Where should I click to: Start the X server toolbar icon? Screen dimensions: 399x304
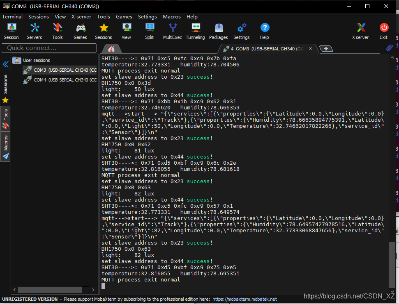tap(360, 31)
